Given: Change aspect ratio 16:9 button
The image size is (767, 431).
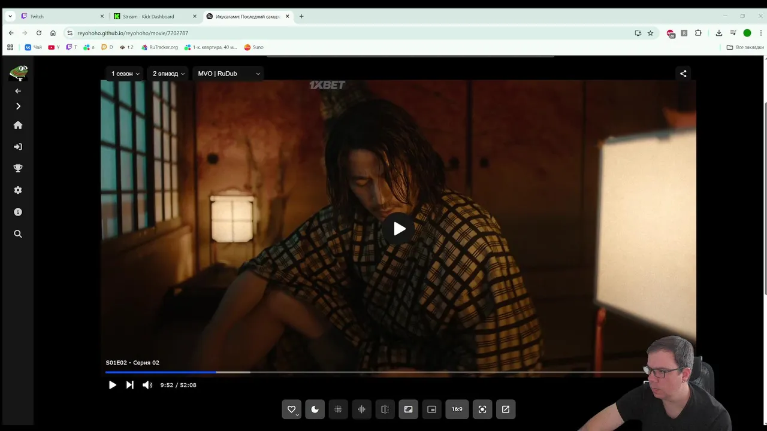Looking at the screenshot, I should 457,409.
